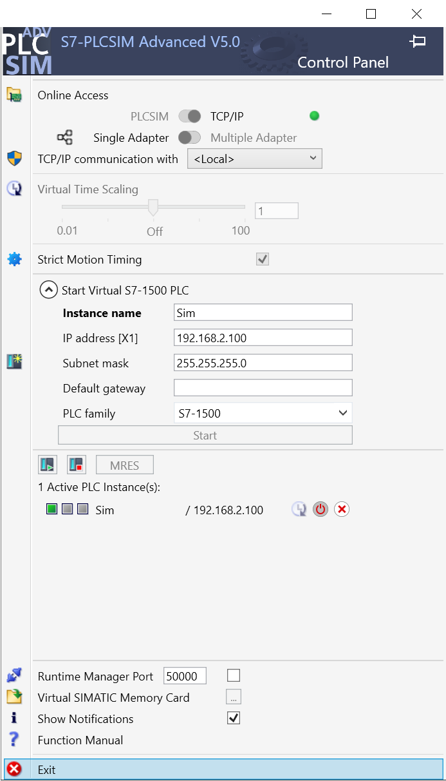The width and height of the screenshot is (446, 781).
Task: Toggle the PLCSIM / TCP/IP switch
Action: (x=190, y=117)
